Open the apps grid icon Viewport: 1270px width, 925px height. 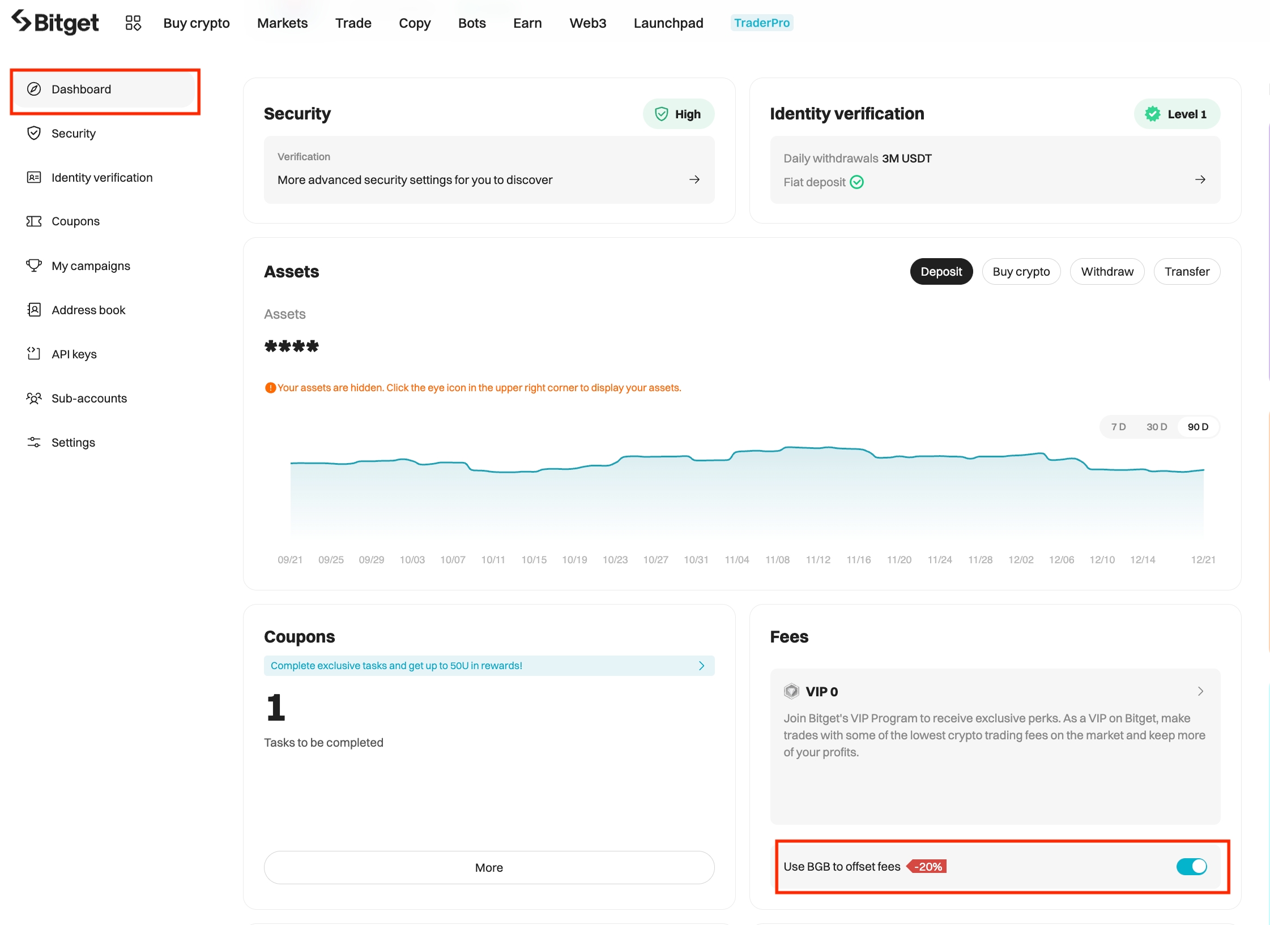pyautogui.click(x=133, y=23)
